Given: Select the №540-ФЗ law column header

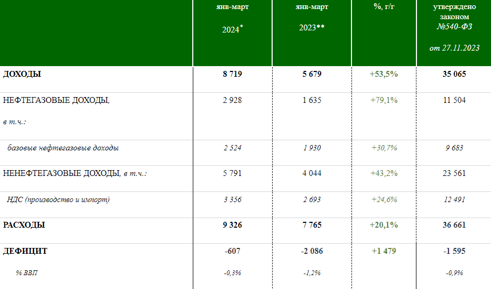Looking at the screenshot, I should click(454, 27).
